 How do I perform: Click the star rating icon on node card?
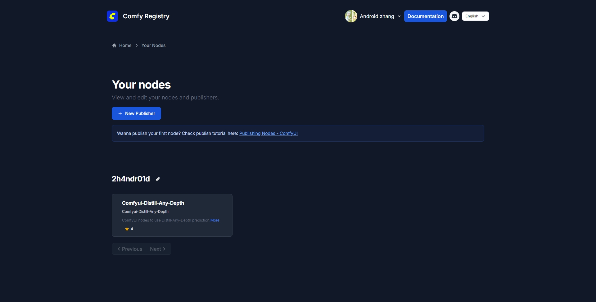pyautogui.click(x=127, y=229)
